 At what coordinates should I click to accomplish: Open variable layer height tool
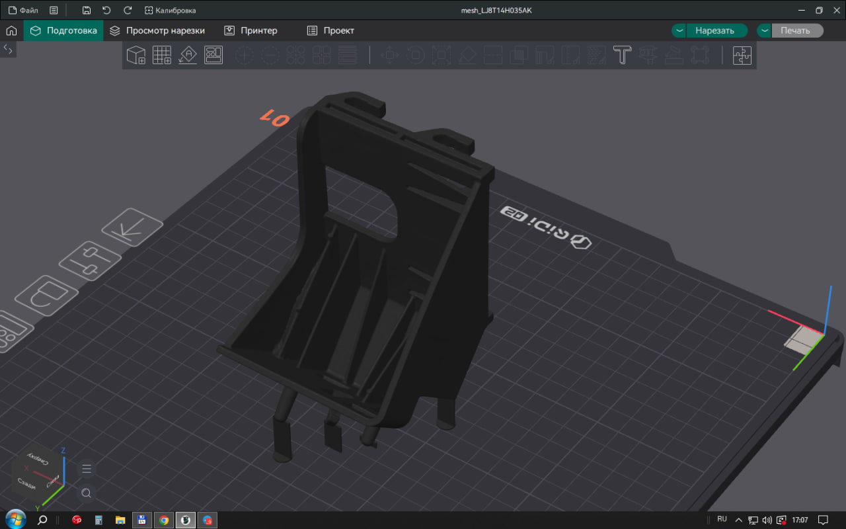coord(348,55)
